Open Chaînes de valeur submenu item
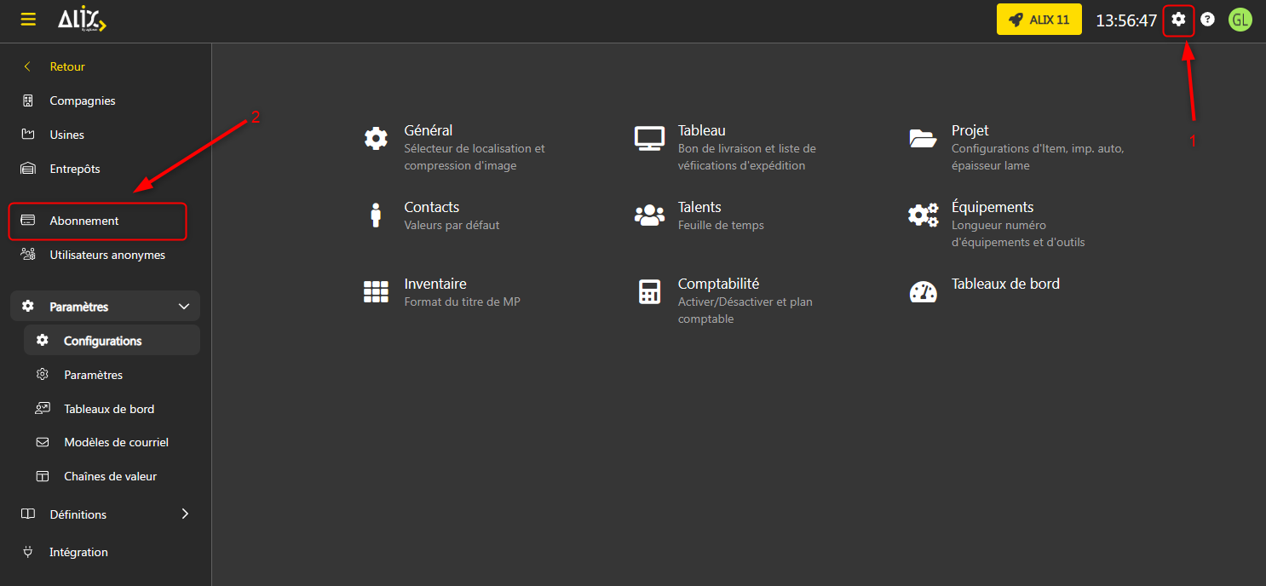The width and height of the screenshot is (1266, 586). coord(110,476)
